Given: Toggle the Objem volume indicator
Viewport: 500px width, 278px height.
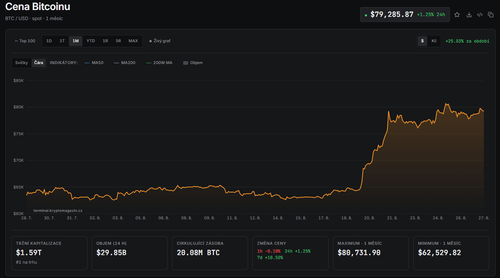Looking at the screenshot, I should pyautogui.click(x=193, y=63).
